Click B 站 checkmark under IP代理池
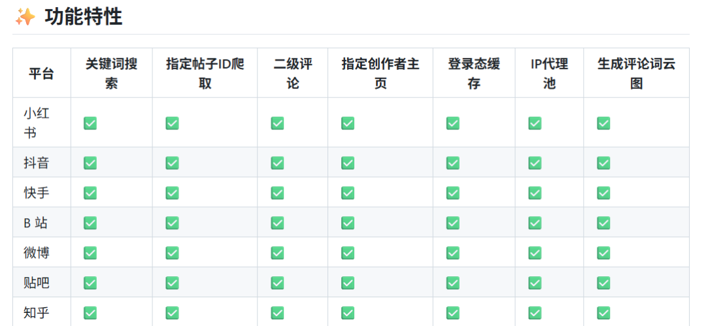 pyautogui.click(x=535, y=222)
